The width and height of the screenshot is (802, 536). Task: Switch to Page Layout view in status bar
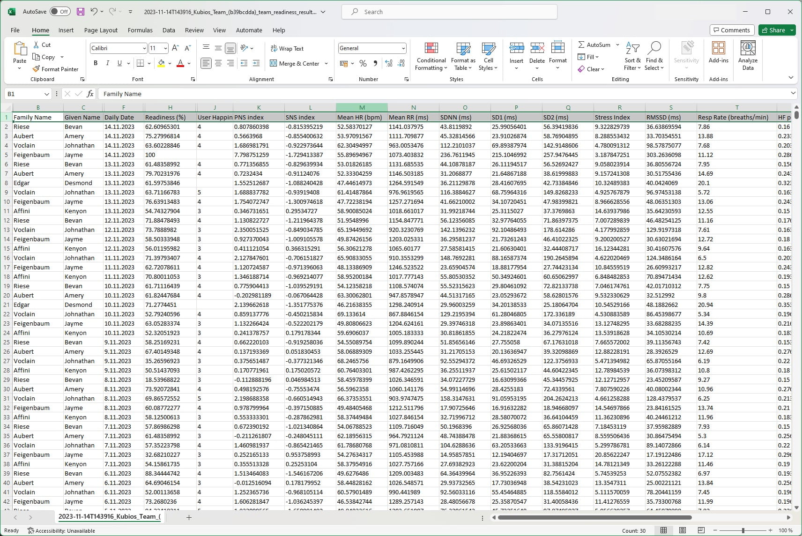point(683,530)
